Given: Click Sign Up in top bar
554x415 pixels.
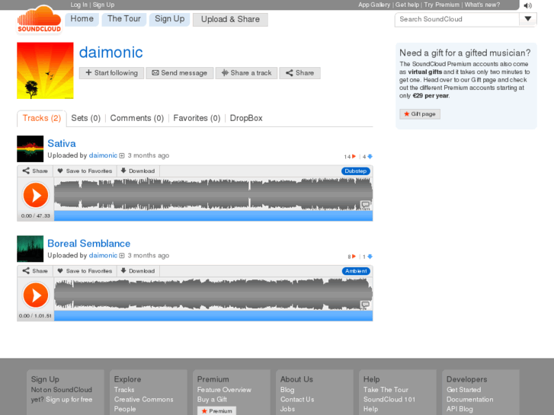Looking at the screenshot, I should [x=104, y=5].
